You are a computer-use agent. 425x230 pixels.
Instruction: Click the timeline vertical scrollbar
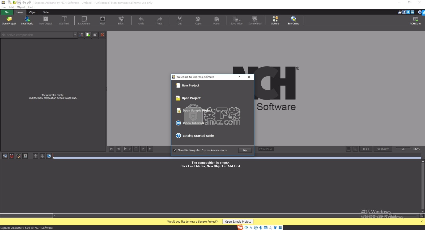(423, 186)
